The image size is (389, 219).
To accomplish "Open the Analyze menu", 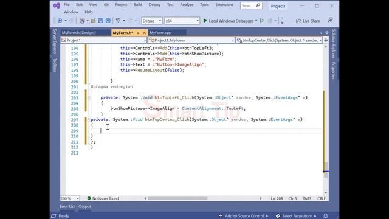I will tap(187, 5).
